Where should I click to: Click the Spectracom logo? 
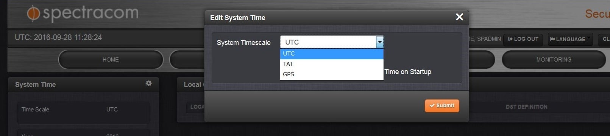(x=83, y=13)
